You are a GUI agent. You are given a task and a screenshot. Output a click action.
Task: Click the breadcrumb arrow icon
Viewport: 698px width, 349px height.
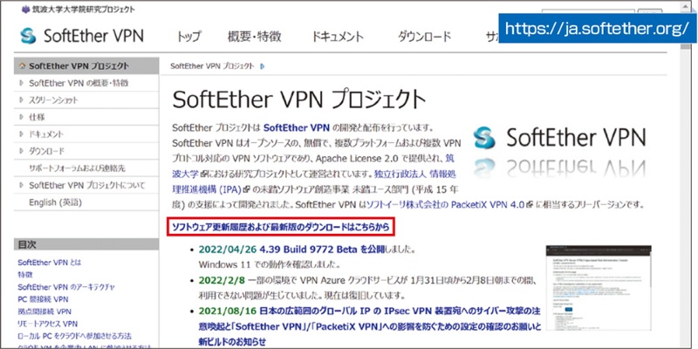coord(261,66)
